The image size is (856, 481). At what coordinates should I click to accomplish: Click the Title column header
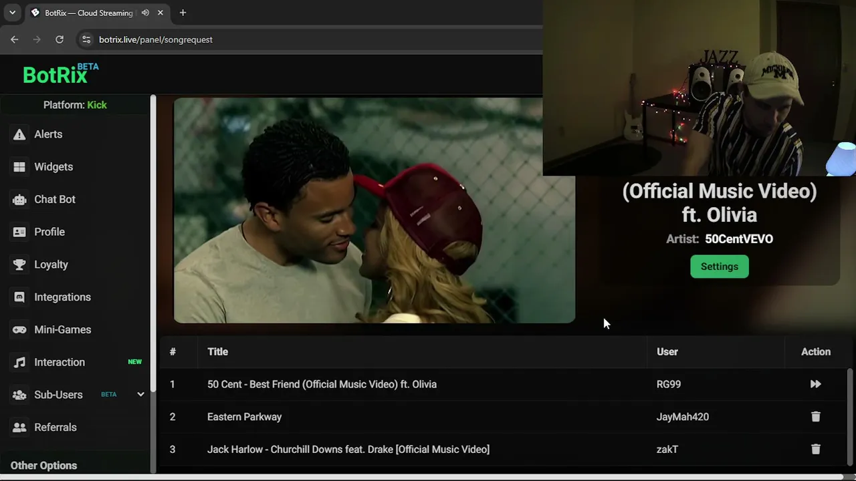point(217,351)
